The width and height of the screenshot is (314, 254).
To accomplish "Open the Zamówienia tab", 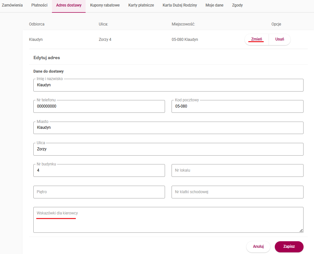I will coord(12,6).
